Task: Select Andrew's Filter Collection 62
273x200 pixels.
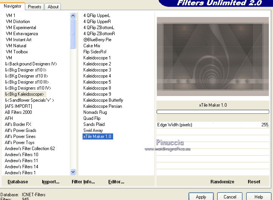Action: tap(30, 149)
